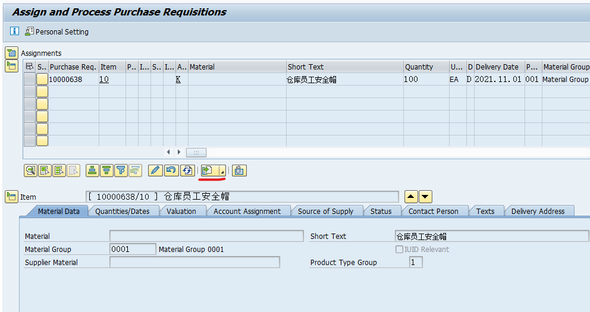Click the Delivery Date column header

click(500, 67)
